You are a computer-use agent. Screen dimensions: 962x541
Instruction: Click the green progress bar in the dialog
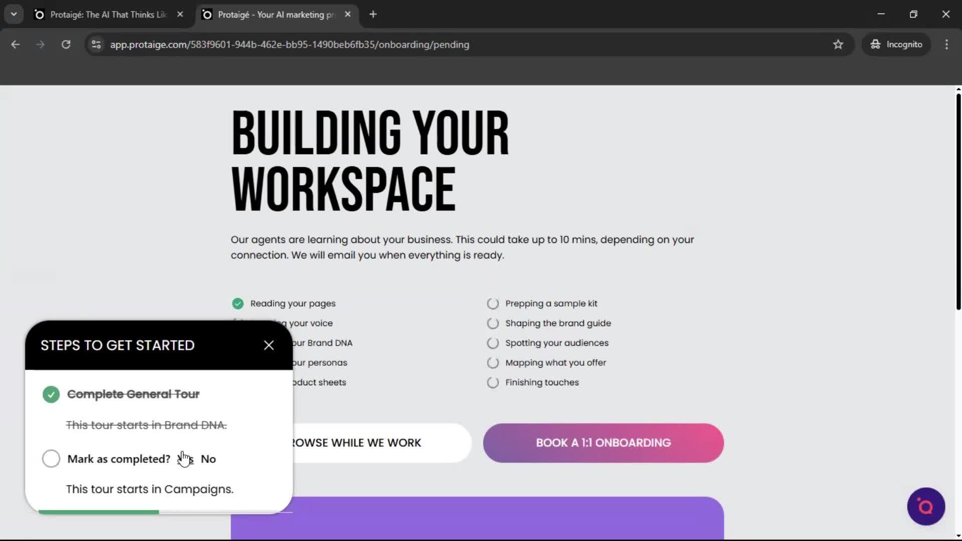pos(98,511)
